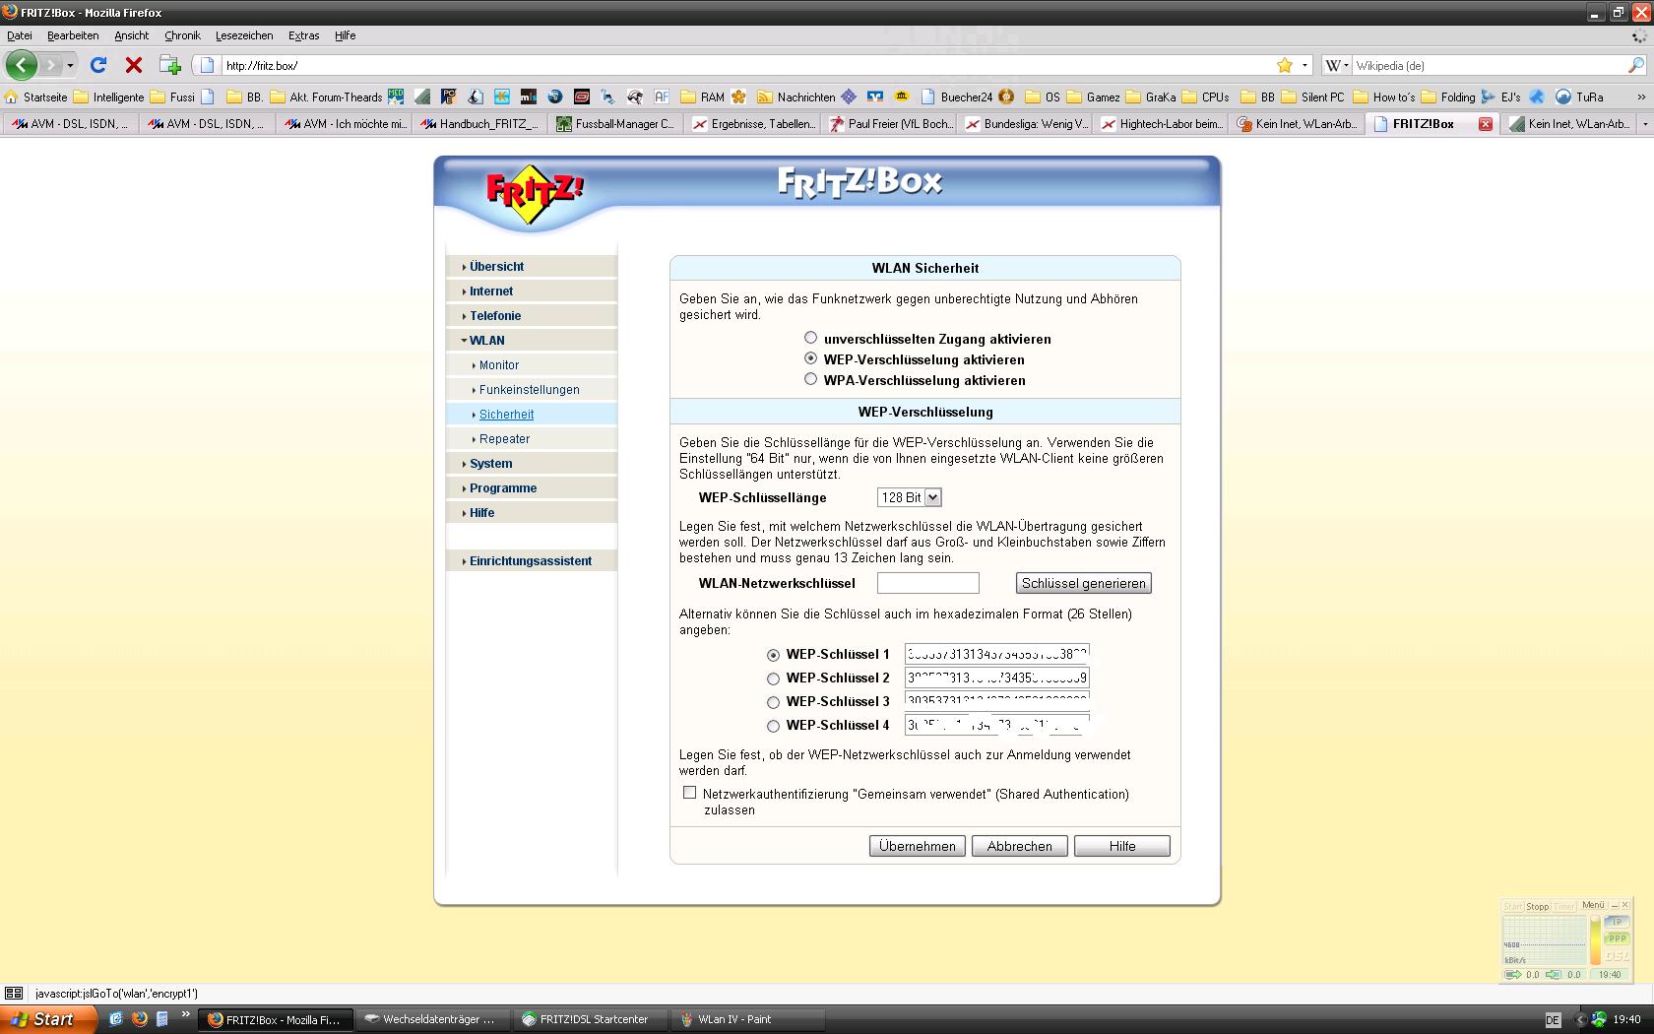Select WEP-Schlüssel 3 radio button
Image resolution: width=1654 pixels, height=1034 pixels.
click(x=773, y=702)
